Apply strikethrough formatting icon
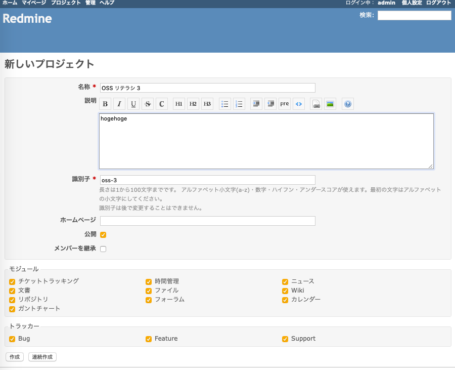This screenshot has height=370, width=455. [x=148, y=104]
